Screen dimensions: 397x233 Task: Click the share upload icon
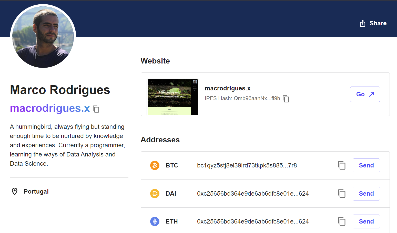pyautogui.click(x=362, y=23)
